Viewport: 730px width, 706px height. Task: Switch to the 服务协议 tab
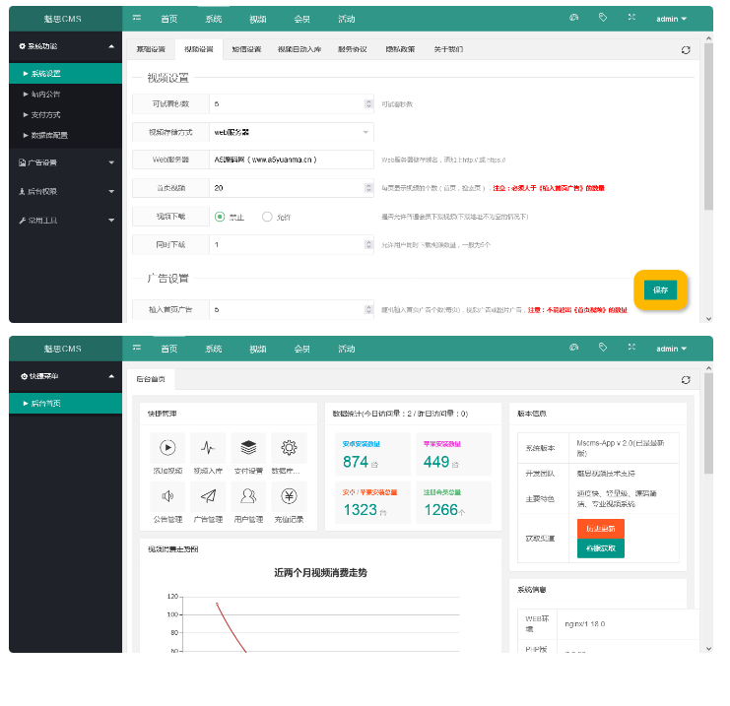click(x=352, y=49)
